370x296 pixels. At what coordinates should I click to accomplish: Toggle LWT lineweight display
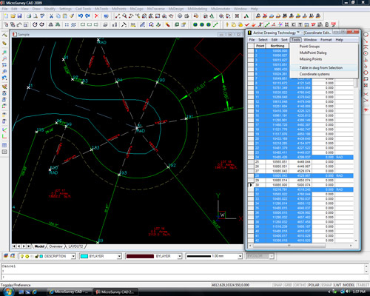(x=337, y=285)
